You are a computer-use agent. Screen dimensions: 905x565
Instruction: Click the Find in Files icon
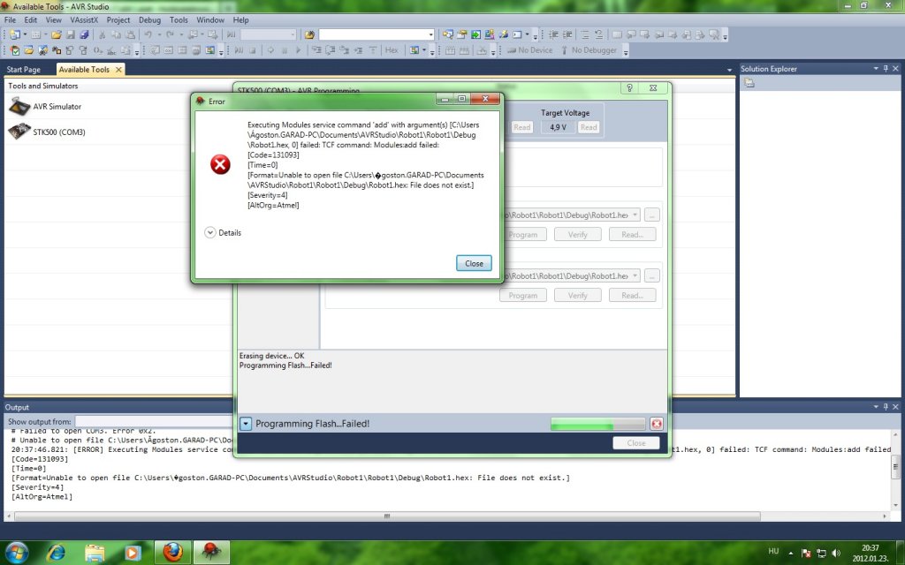point(309,34)
